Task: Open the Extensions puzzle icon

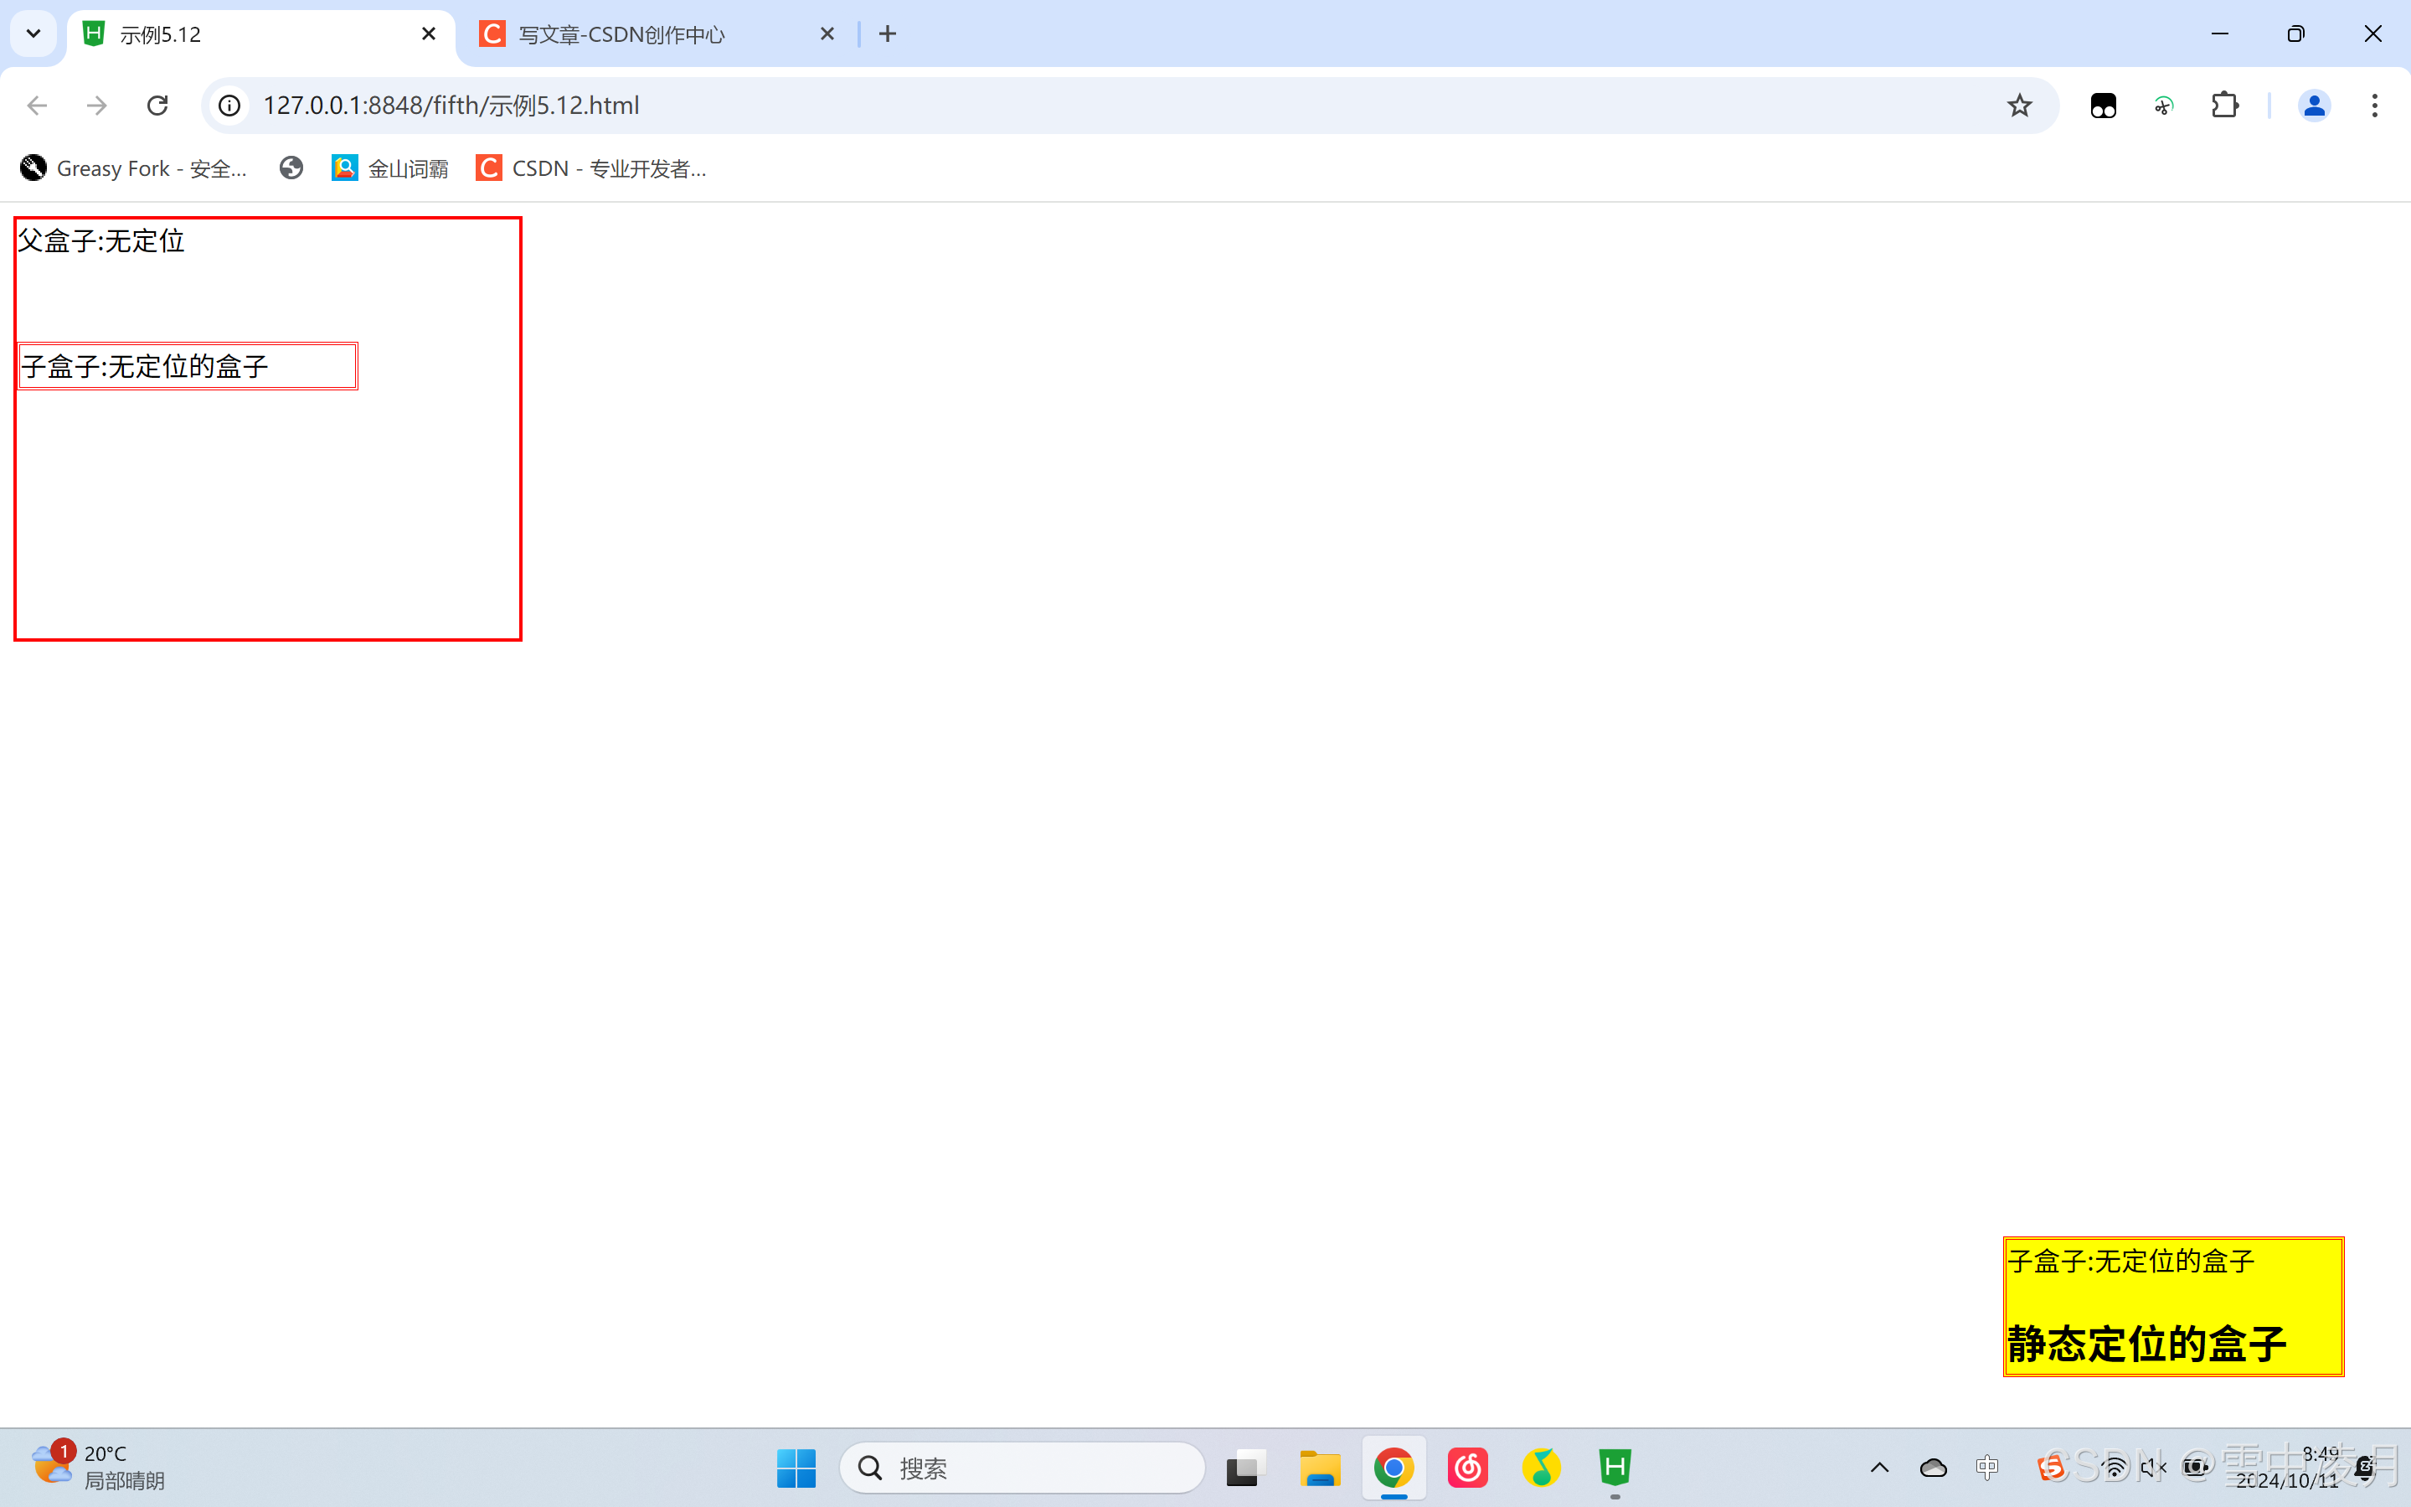Action: click(x=2225, y=106)
